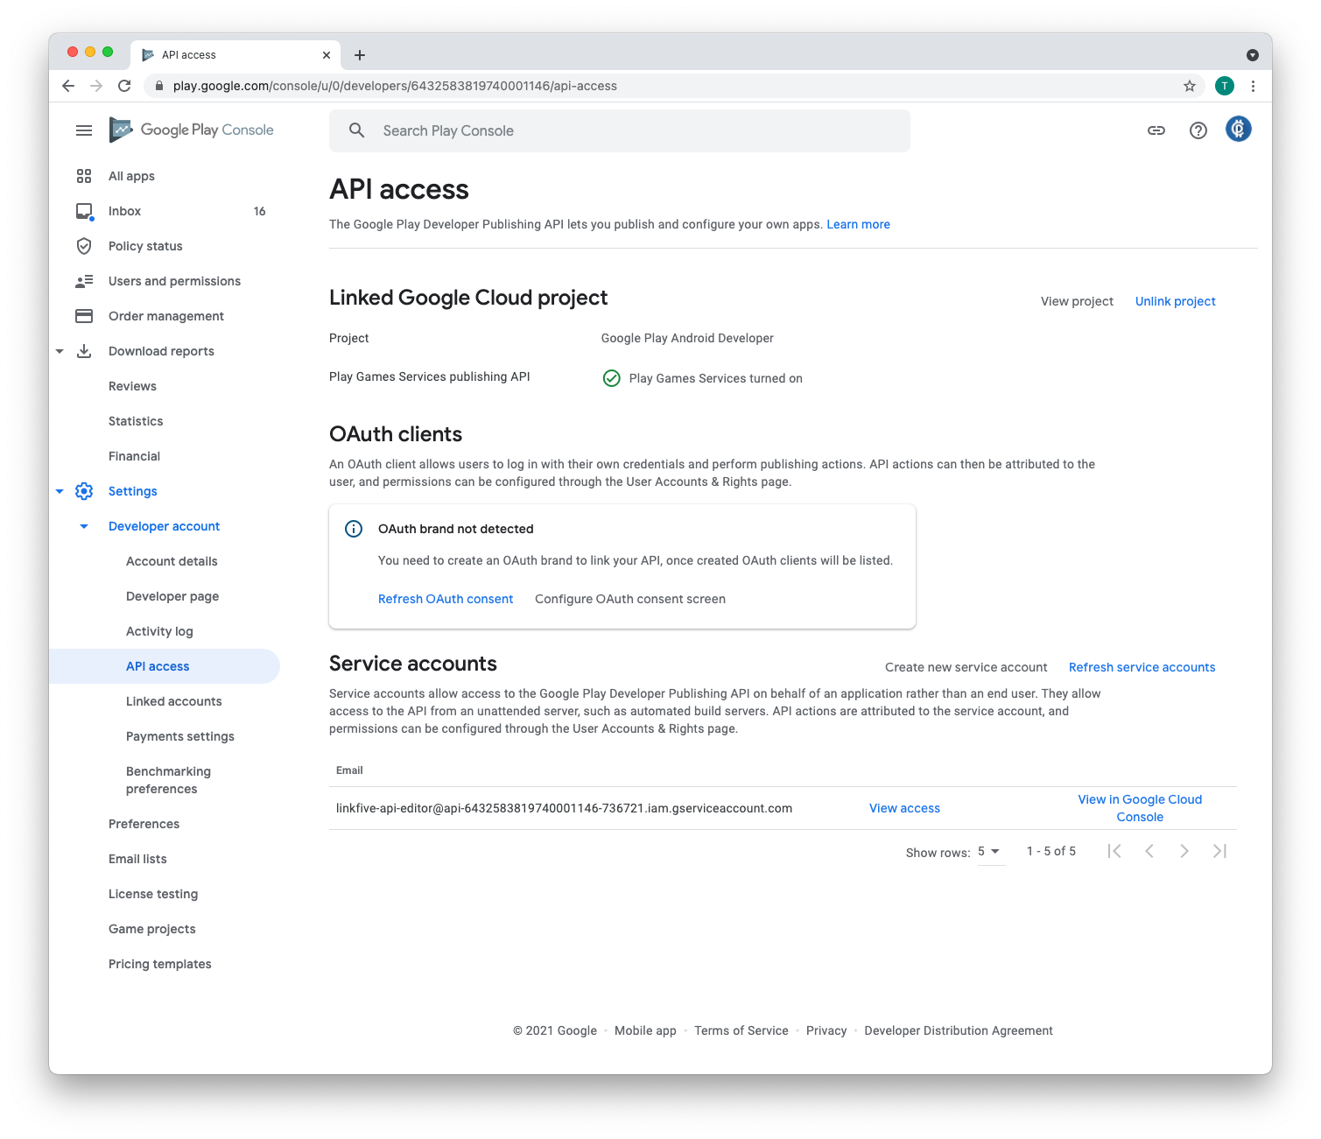1321x1139 pixels.
Task: Select Developer page menu item
Action: click(x=172, y=596)
